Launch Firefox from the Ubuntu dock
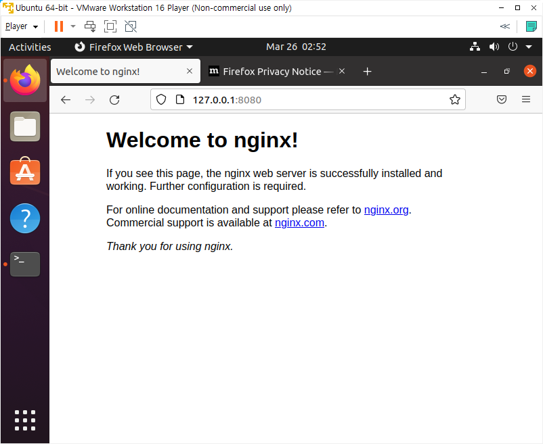This screenshot has height=444, width=543. (25, 80)
